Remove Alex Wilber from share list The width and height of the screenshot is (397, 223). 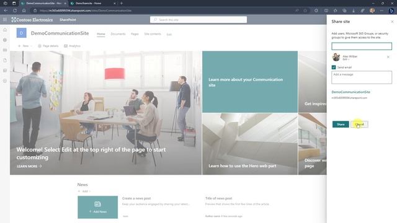(388, 57)
